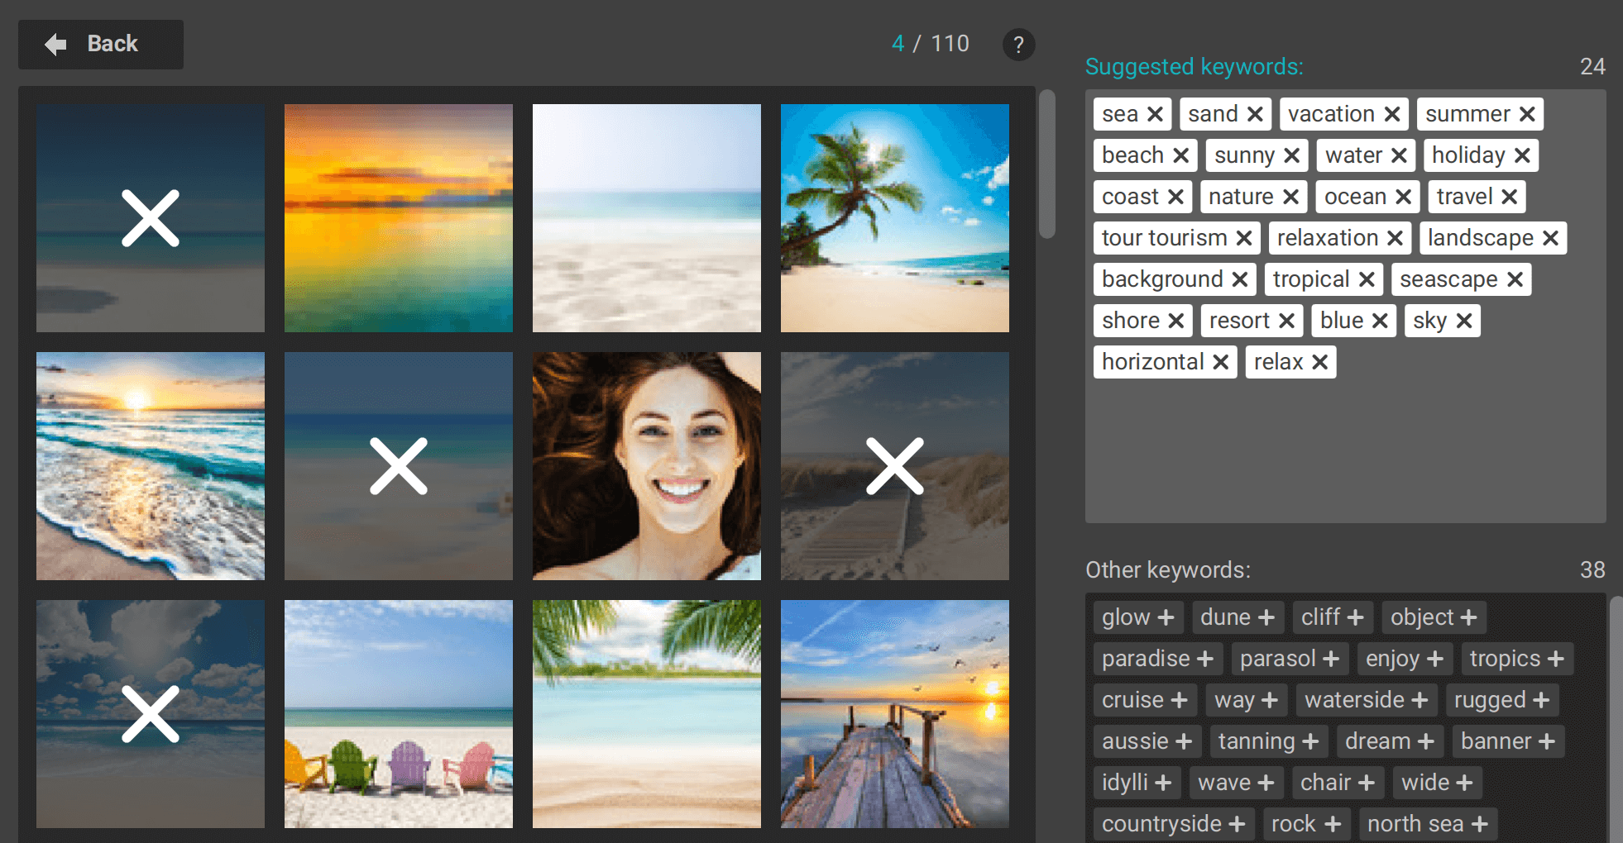The width and height of the screenshot is (1623, 843).
Task: Delete the 'tropical' keyword tag
Action: pos(1367,279)
